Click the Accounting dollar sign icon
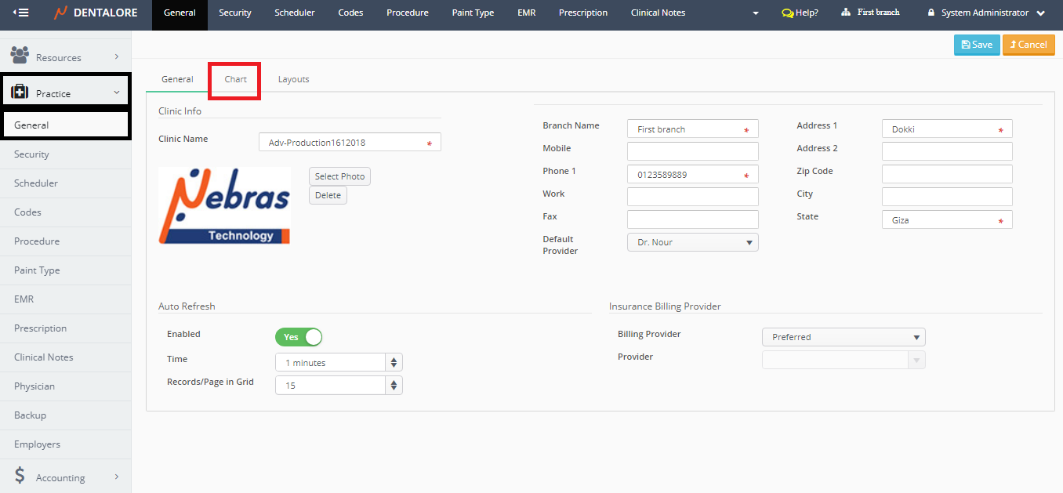The height and width of the screenshot is (493, 1063). tap(20, 477)
